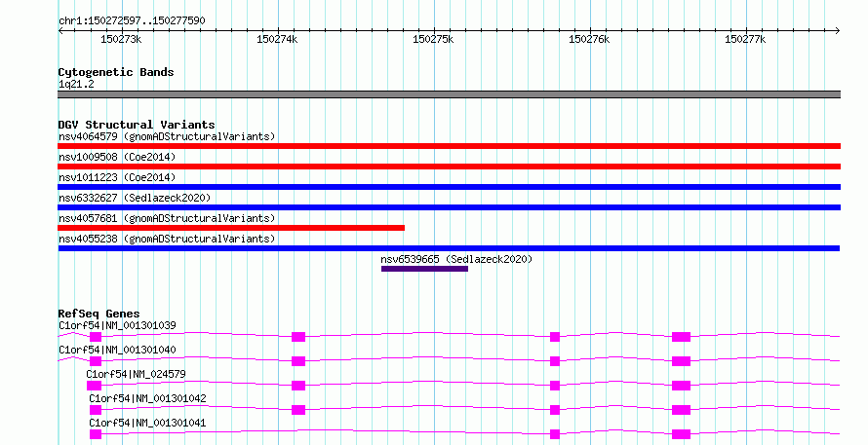The height and width of the screenshot is (445, 868).
Task: Open C1orf54|NM_024579 transcript label
Action: coord(137,374)
